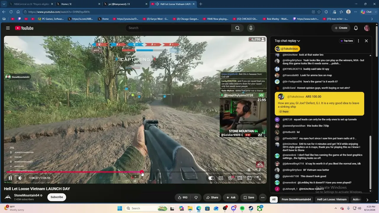The width and height of the screenshot is (379, 213).
Task: Open File Explorer from taskbar
Action: (190, 208)
